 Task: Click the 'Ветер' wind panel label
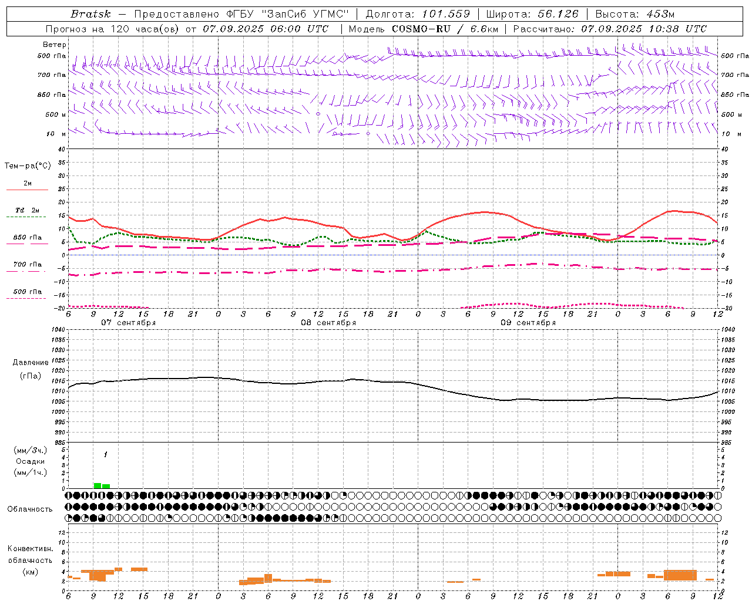(55, 45)
